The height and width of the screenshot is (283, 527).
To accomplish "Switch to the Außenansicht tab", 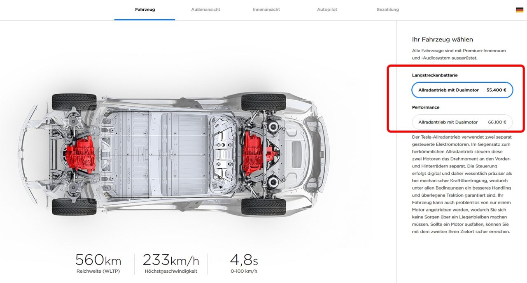I will (205, 9).
